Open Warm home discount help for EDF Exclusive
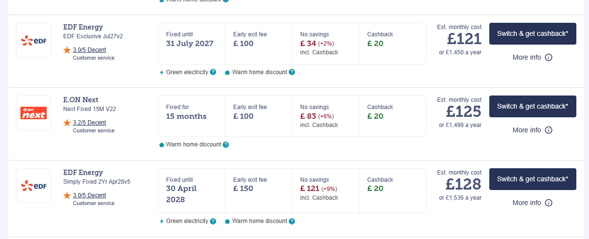 tap(292, 72)
